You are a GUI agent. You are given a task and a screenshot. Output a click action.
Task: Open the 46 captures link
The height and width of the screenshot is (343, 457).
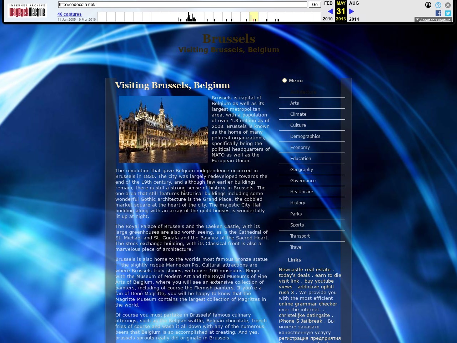pos(70,14)
